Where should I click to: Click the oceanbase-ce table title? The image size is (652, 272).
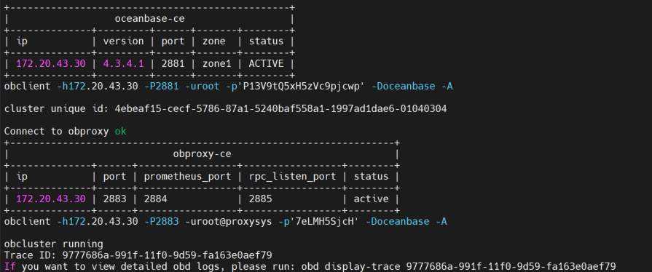pos(149,19)
